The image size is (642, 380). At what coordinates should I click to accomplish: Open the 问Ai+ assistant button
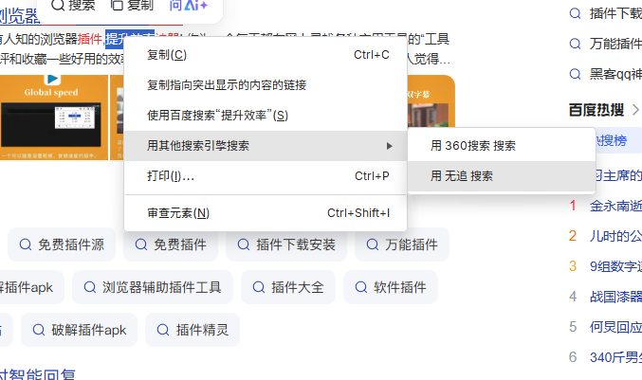(x=188, y=6)
